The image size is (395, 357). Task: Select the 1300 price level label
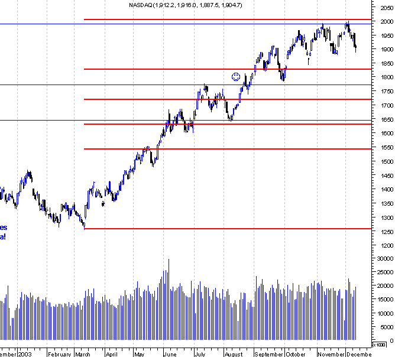pyautogui.click(x=387, y=218)
